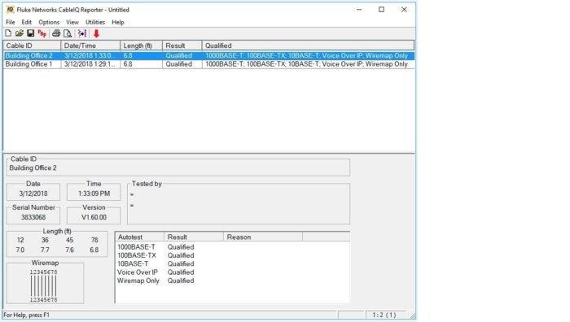Open the View menu
This screenshot has height=322, width=570.
pos(72,22)
